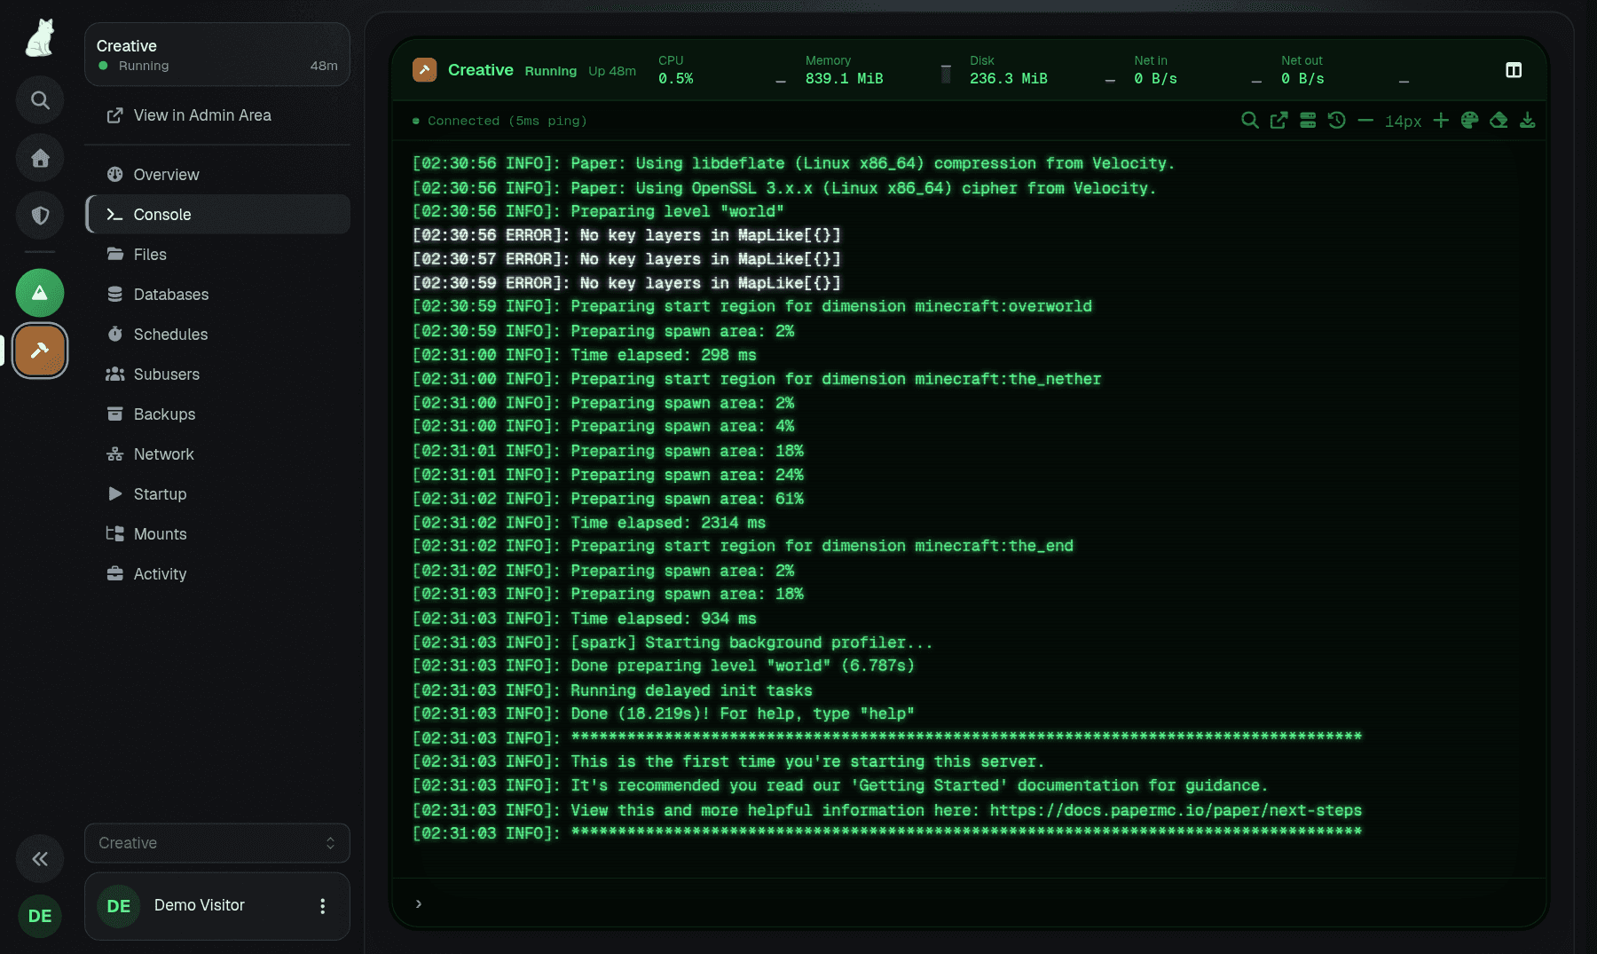This screenshot has height=954, width=1597.
Task: Click the white fox logo
Action: 40,38
